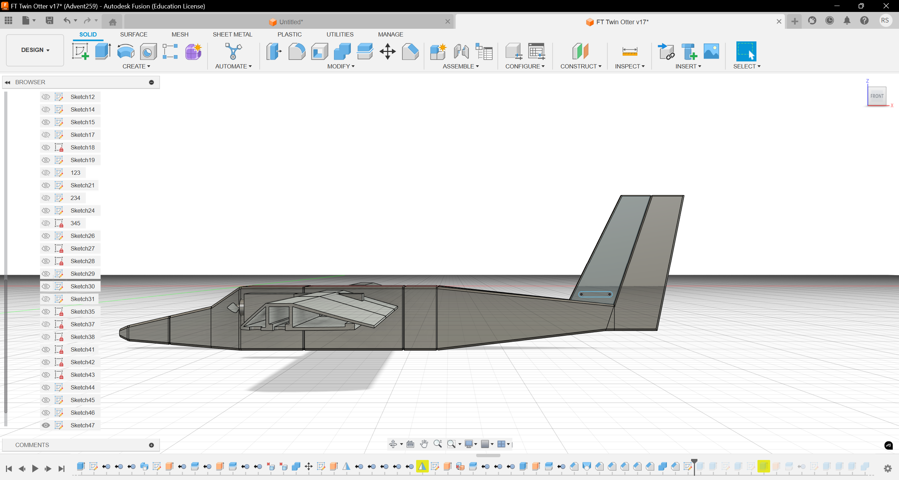Select the Combine tool
Screen dimensions: 899x480
[x=342, y=51]
